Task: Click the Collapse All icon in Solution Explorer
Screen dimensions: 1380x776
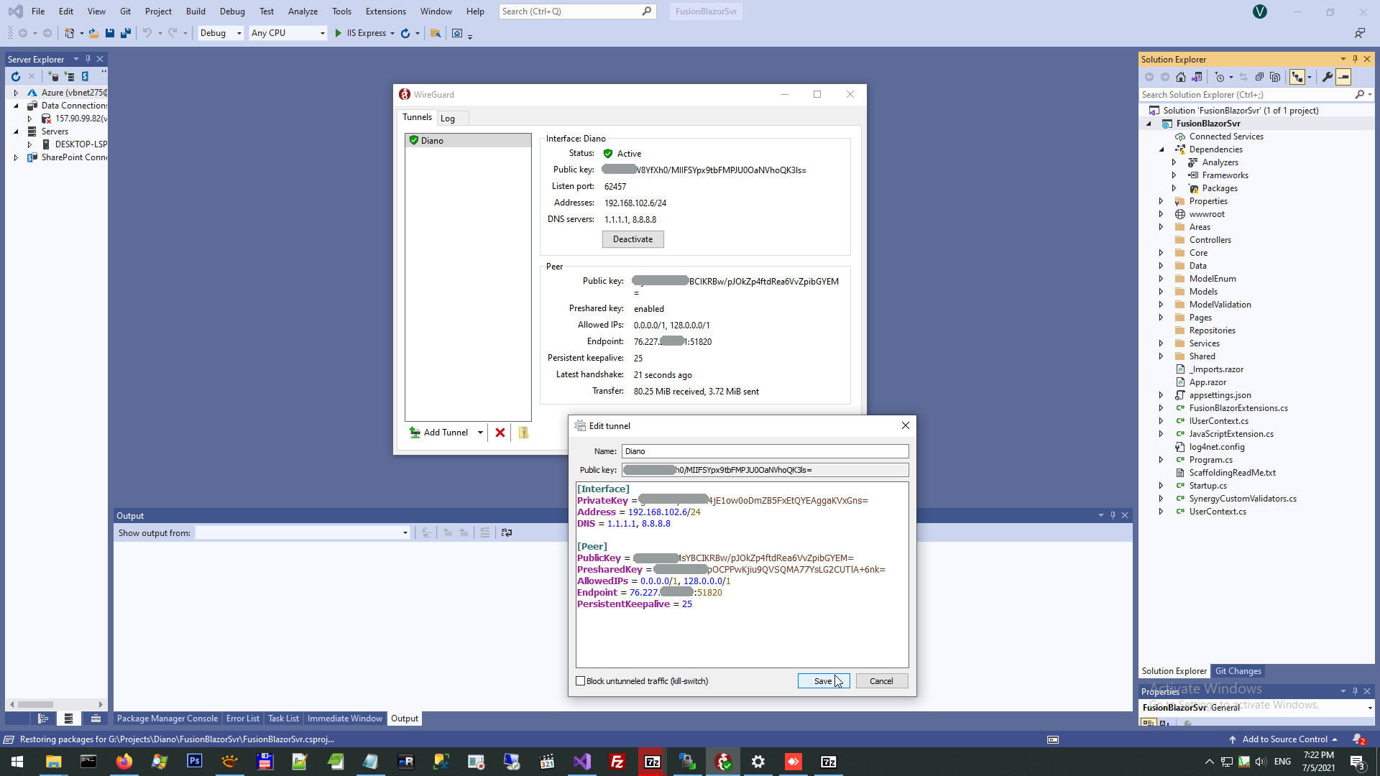Action: pos(1259,77)
